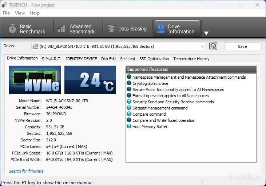Click Sectors value 1,953,525,168
This screenshot has width=266, height=186.
(x=59, y=133)
